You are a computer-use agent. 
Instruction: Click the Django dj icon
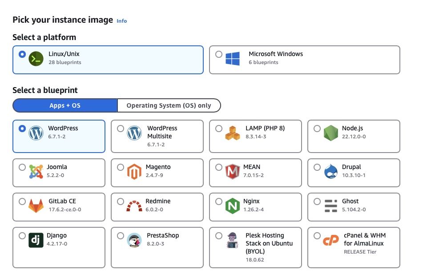(x=36, y=240)
